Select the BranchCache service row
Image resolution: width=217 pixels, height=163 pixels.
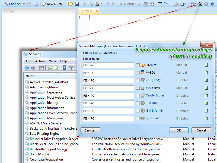(39, 154)
